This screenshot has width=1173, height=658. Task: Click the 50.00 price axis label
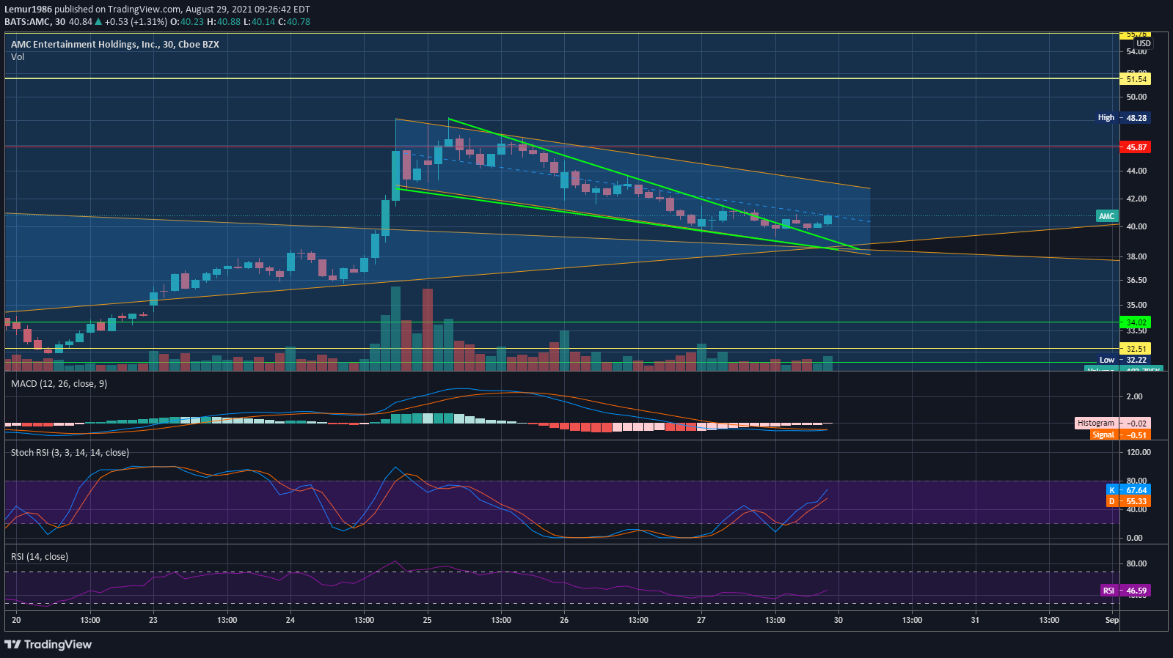1136,97
